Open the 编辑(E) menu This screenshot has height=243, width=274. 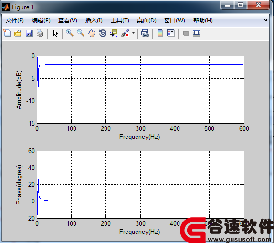point(41,21)
